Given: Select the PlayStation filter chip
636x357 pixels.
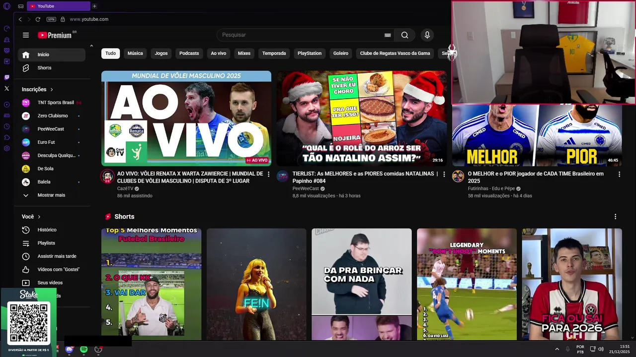Looking at the screenshot, I should (310, 54).
